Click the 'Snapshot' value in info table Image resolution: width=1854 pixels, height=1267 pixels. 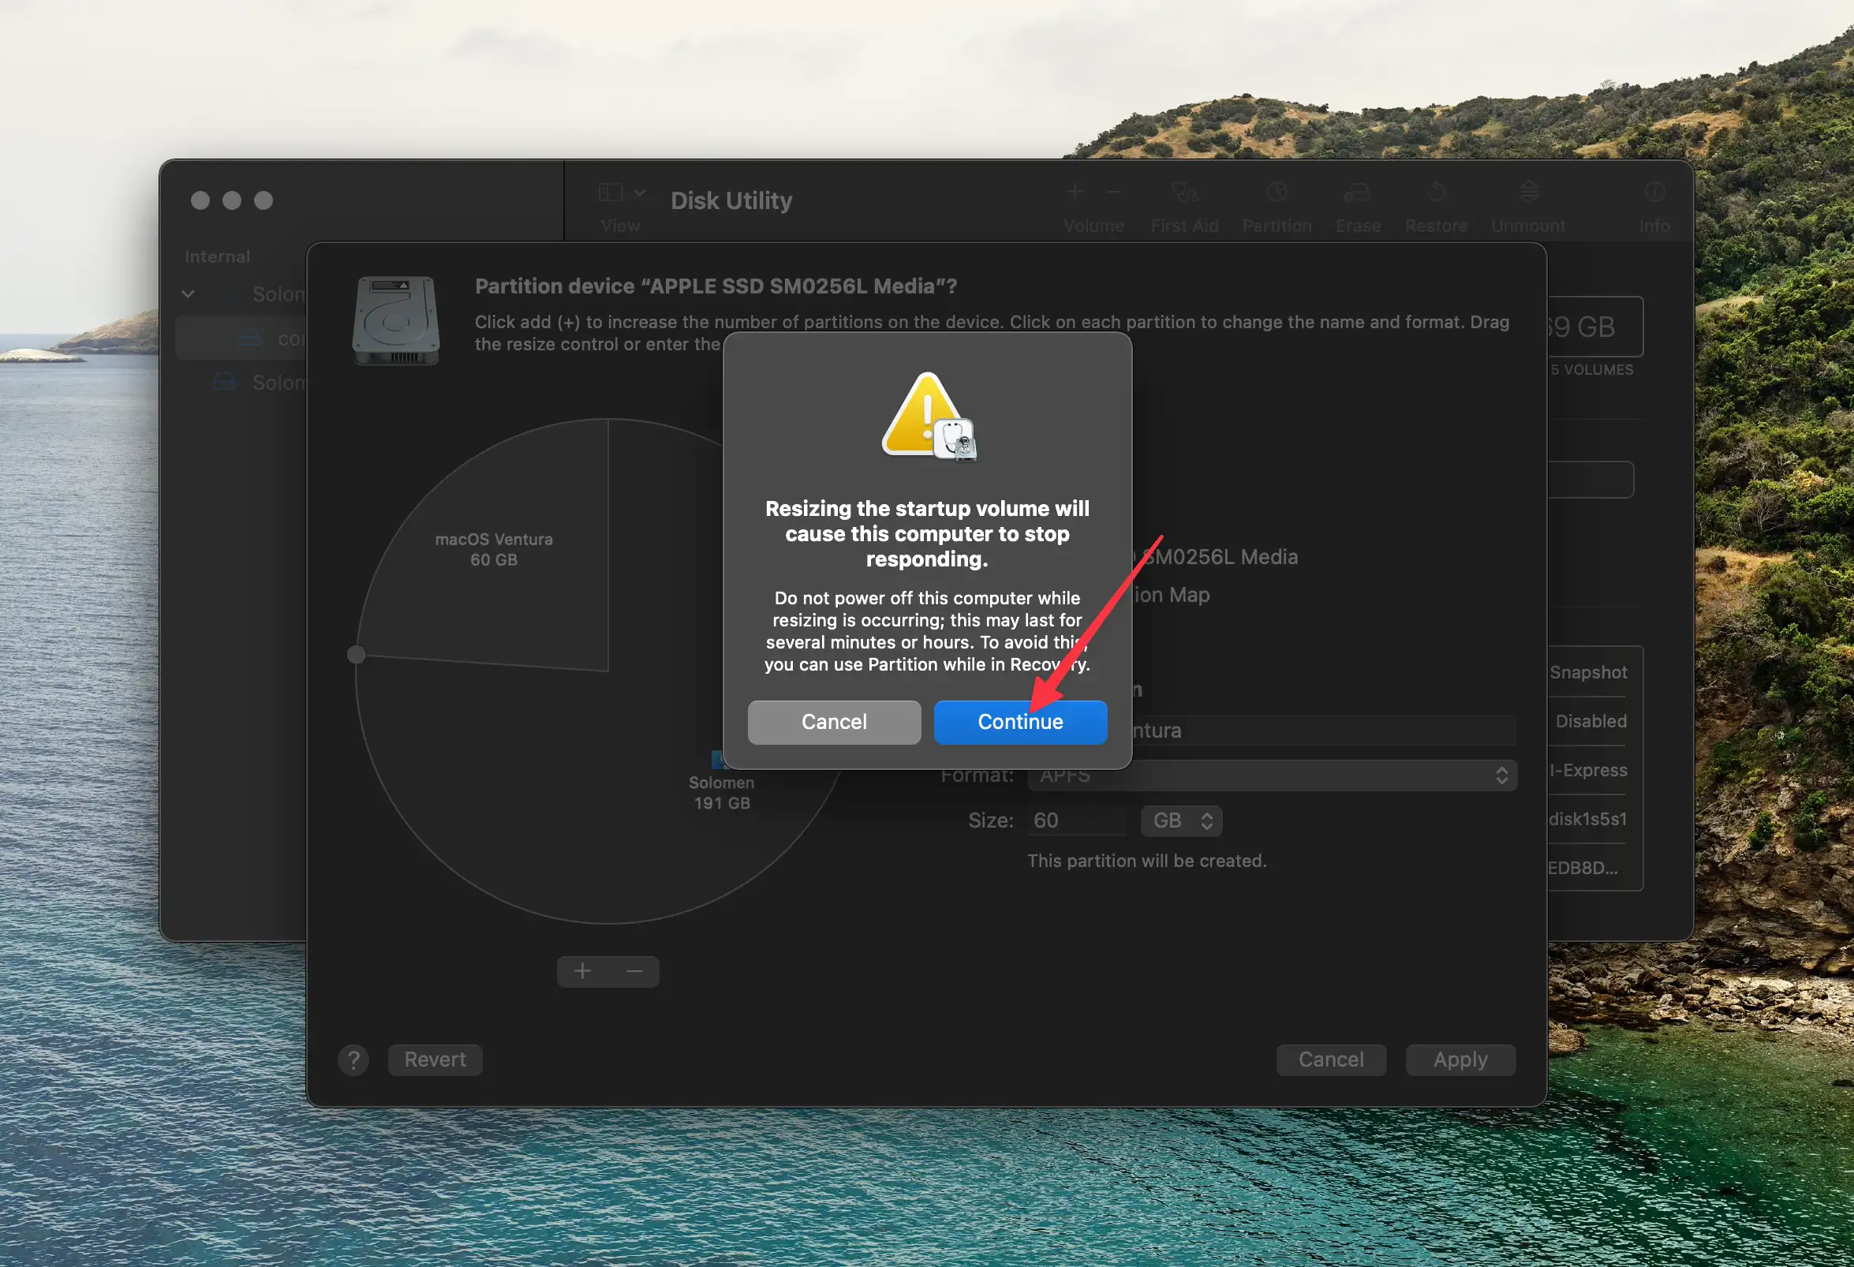1587,672
